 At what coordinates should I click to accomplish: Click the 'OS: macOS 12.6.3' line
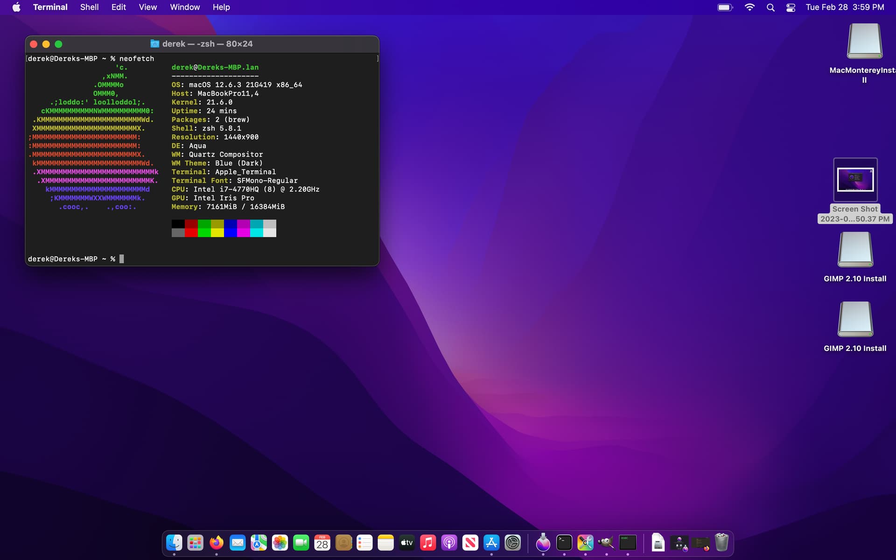237,84
